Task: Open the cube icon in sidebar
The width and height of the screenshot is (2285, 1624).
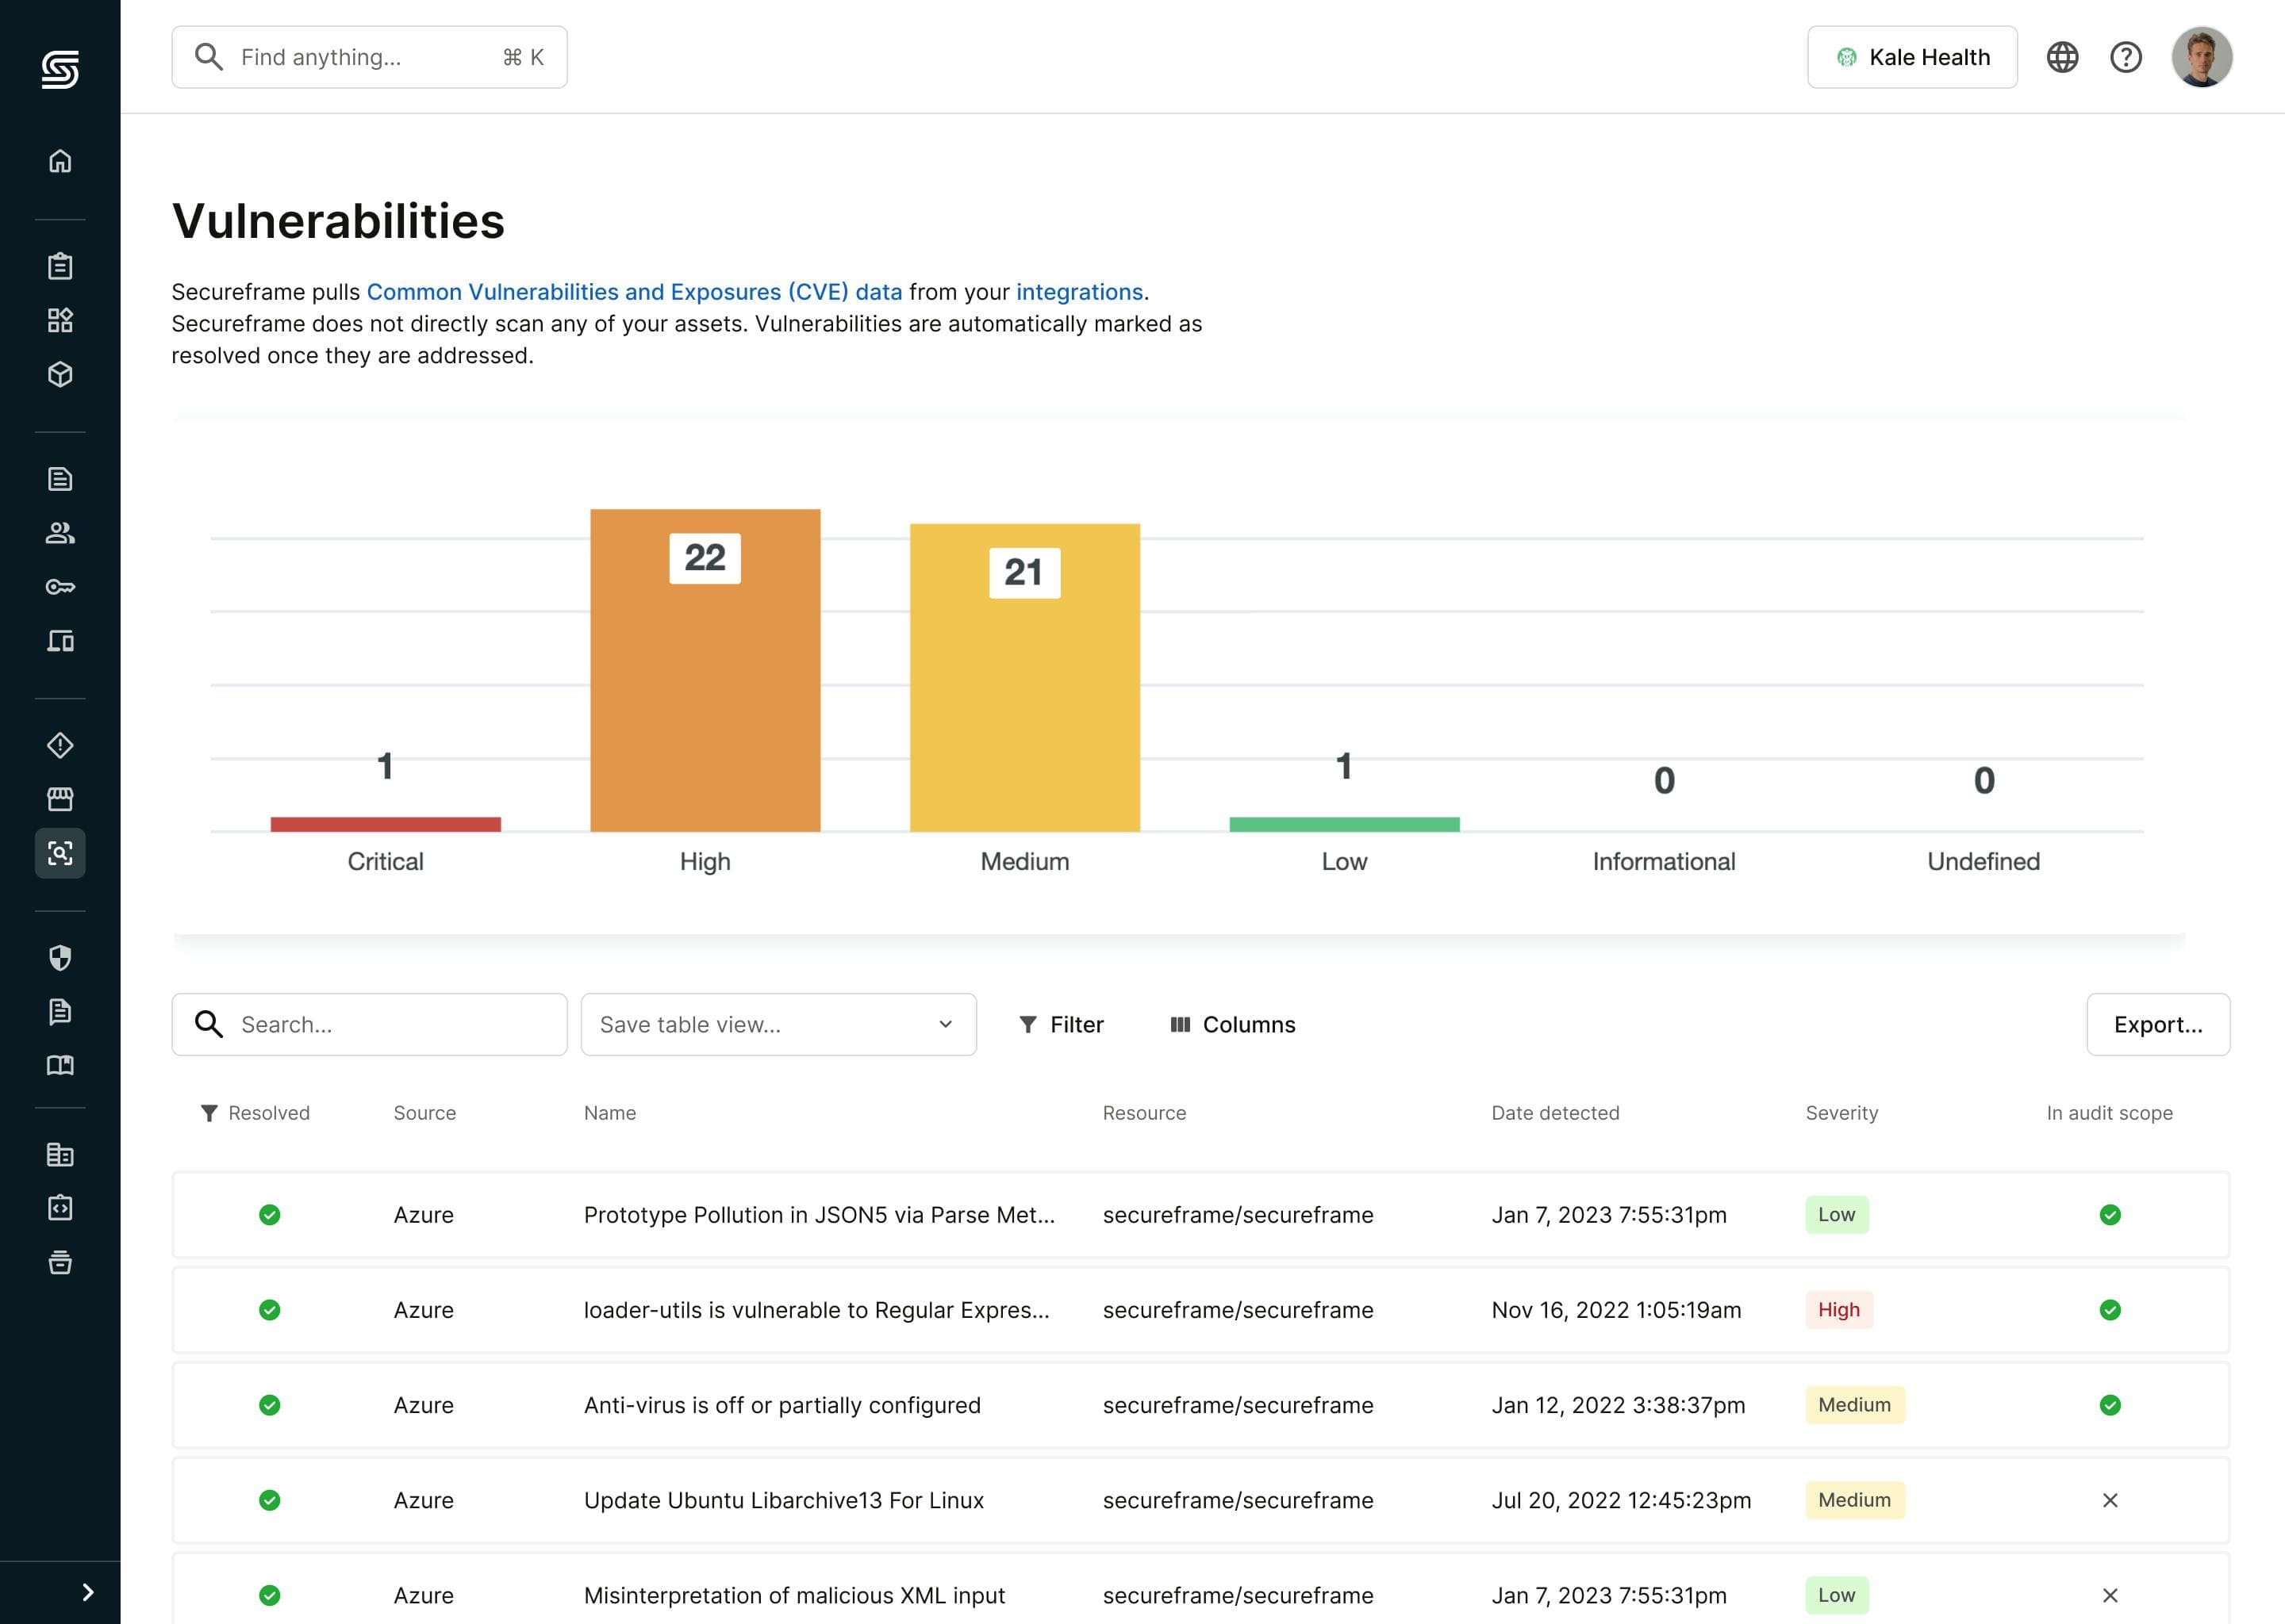Action: click(60, 374)
